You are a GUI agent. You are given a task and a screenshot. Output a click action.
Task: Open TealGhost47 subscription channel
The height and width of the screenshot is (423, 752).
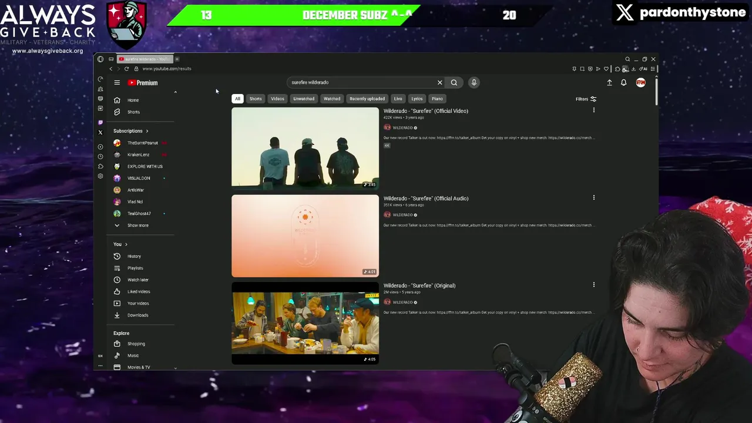click(x=139, y=213)
